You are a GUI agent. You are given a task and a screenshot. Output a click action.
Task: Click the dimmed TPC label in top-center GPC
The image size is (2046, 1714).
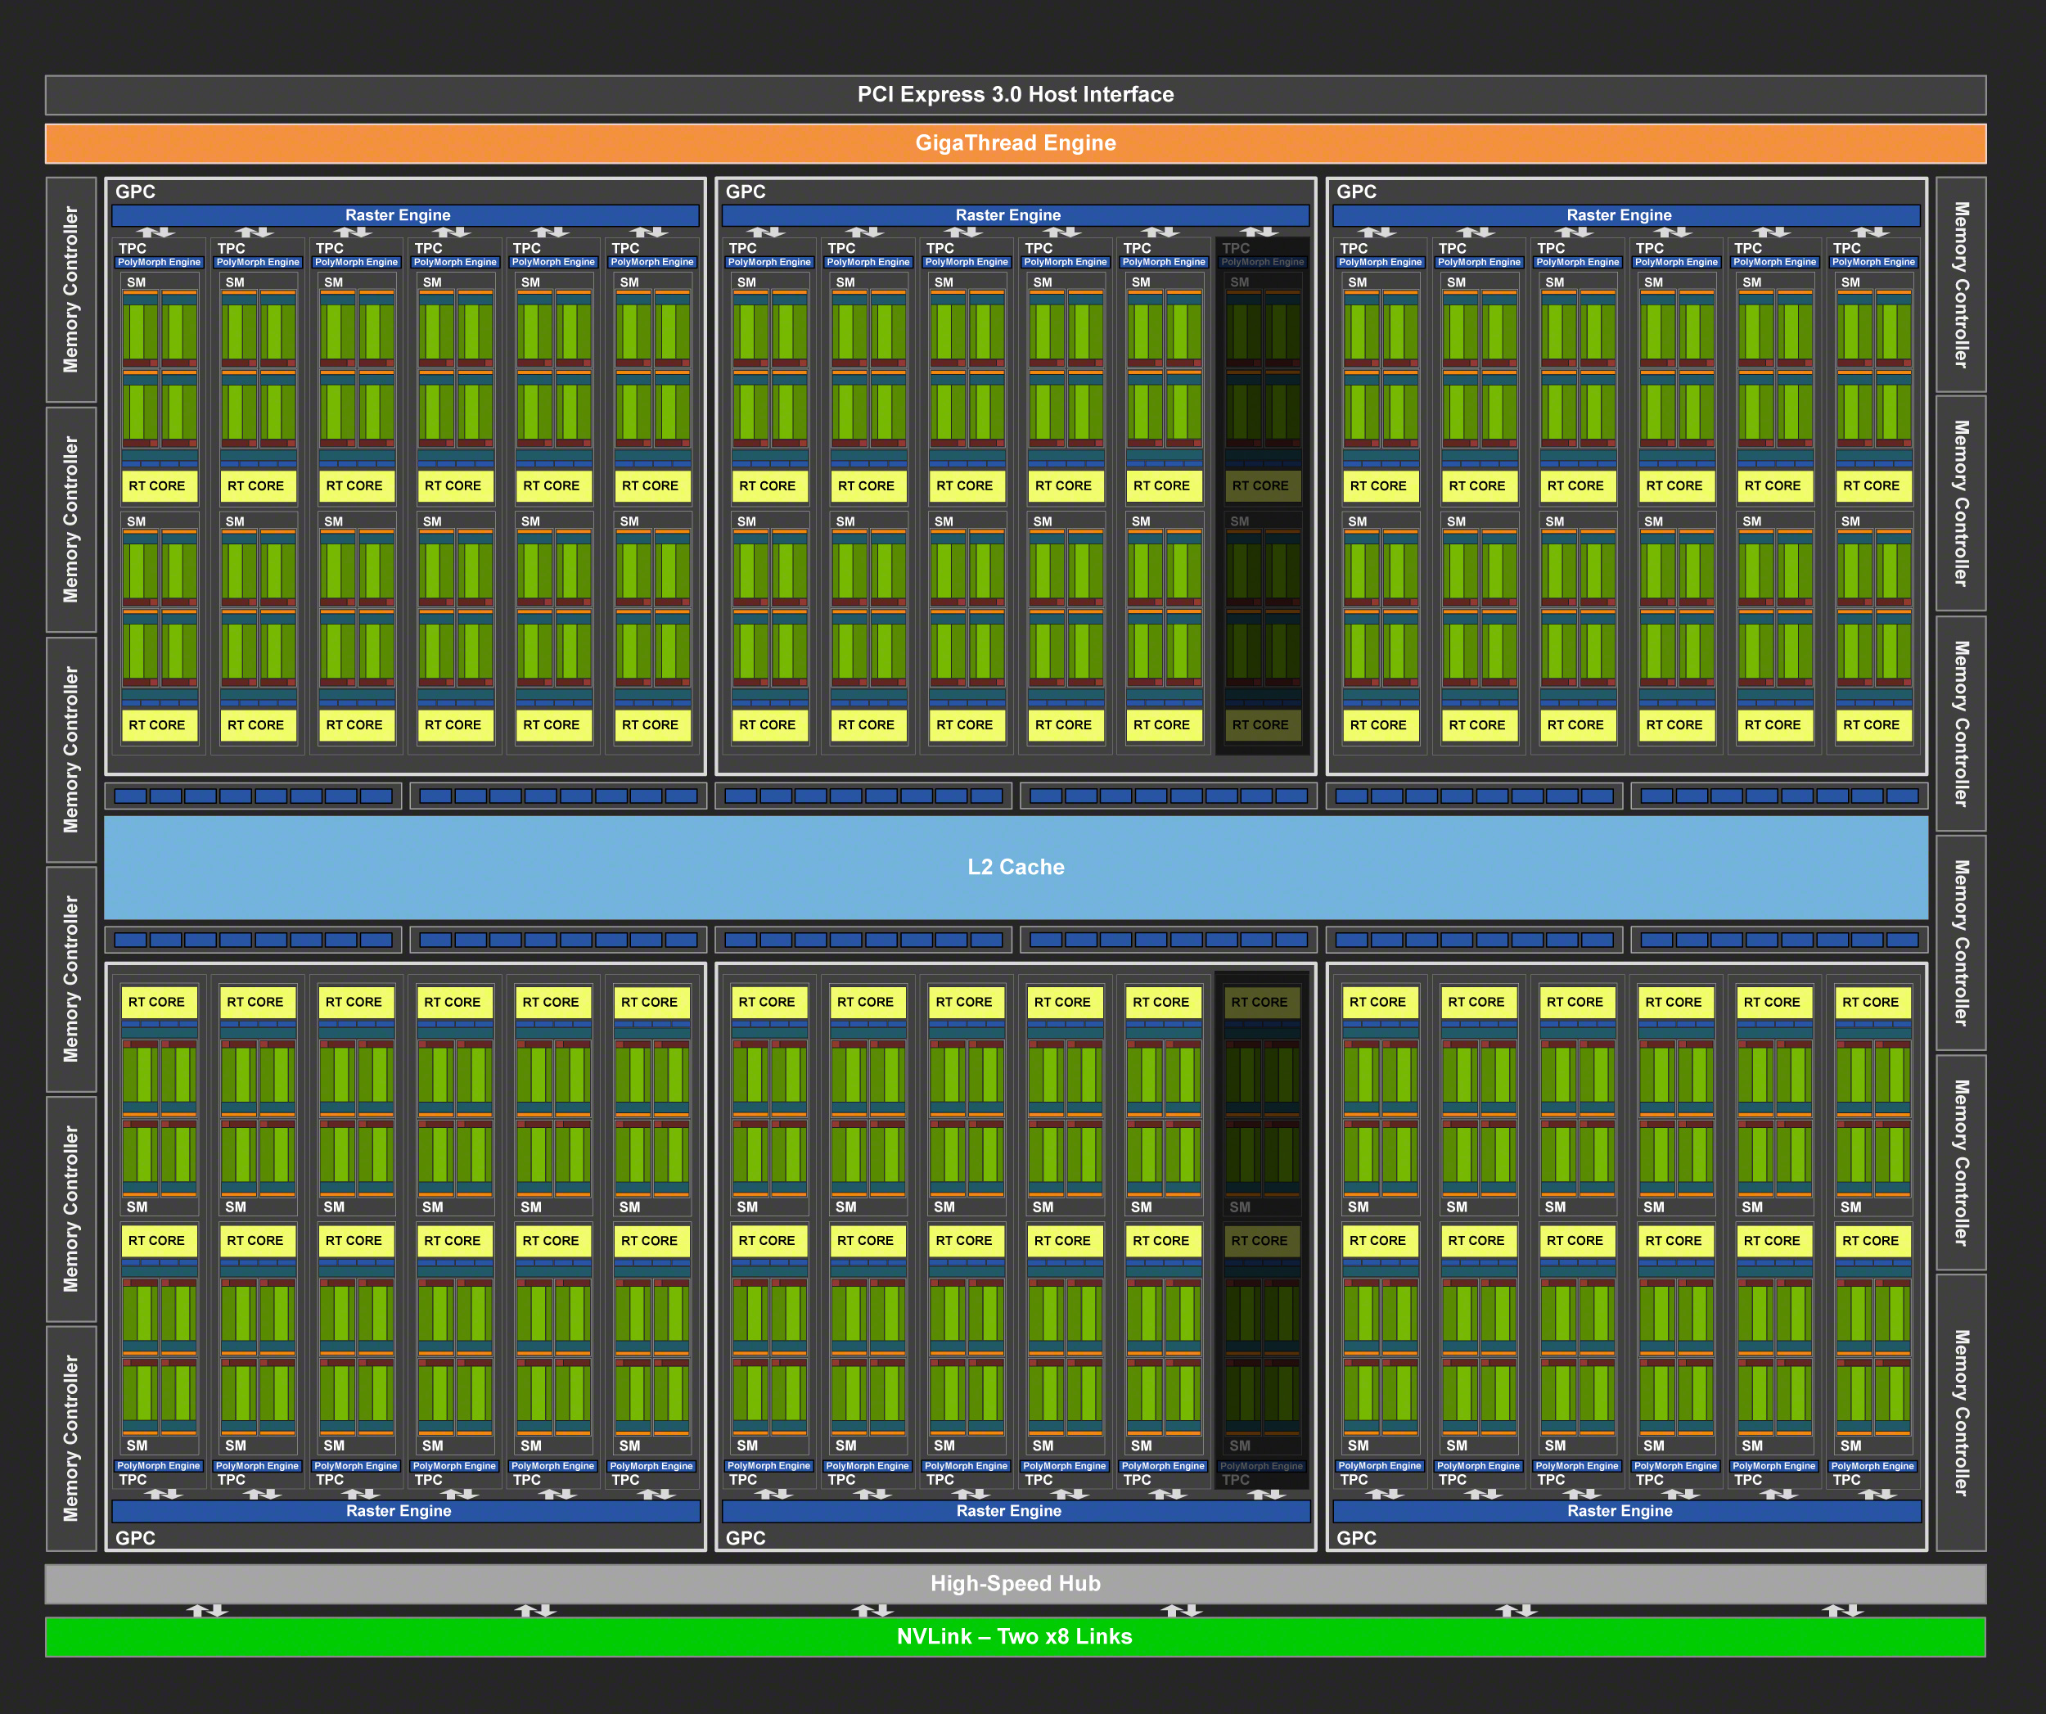[x=1236, y=249]
